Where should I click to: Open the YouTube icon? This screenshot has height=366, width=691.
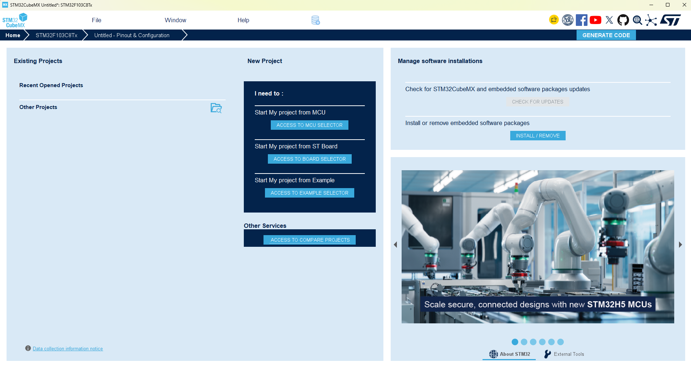point(596,20)
